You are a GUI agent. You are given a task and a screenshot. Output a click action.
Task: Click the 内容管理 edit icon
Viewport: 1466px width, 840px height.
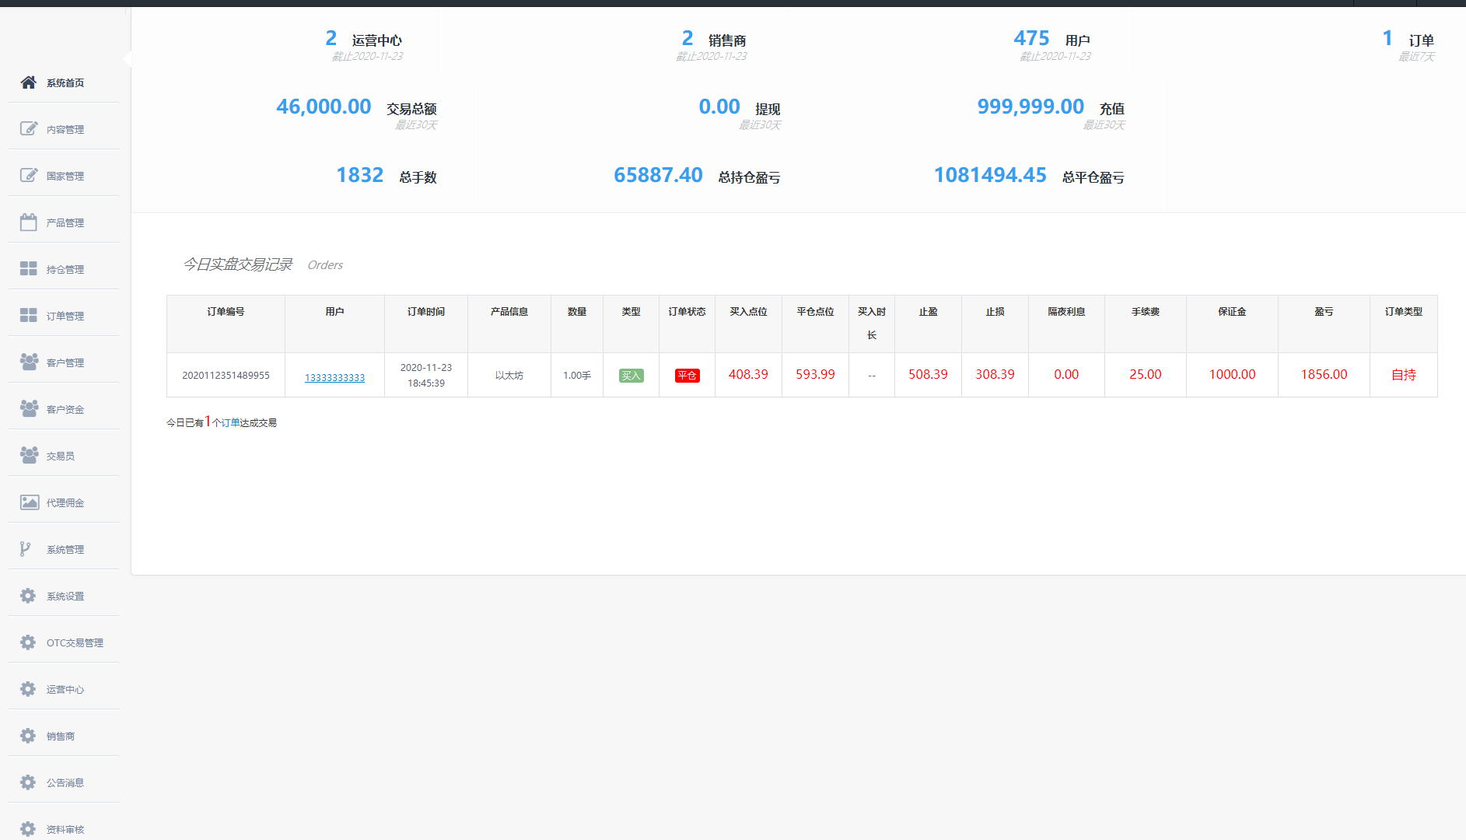[x=29, y=128]
